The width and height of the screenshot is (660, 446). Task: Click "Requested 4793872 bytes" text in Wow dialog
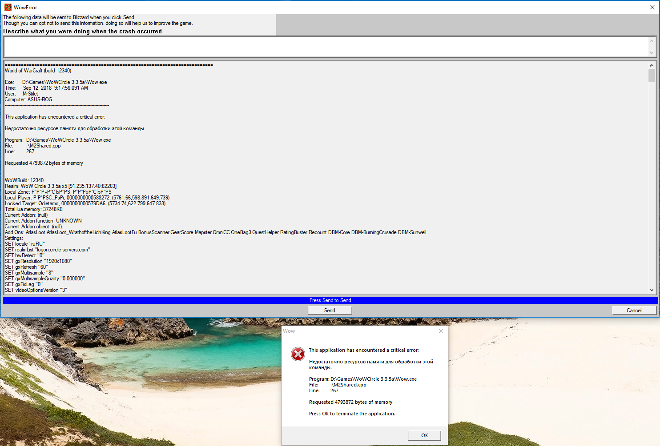[x=350, y=402]
